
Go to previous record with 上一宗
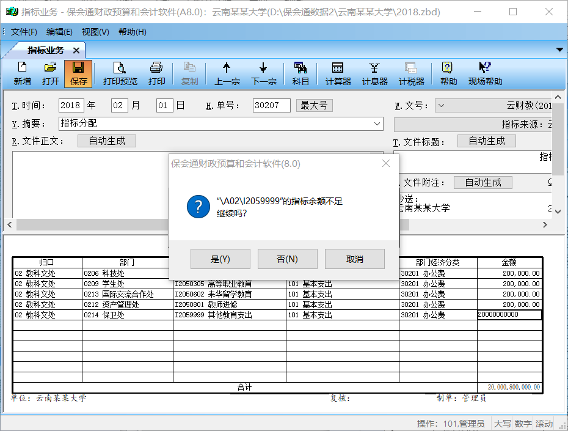(227, 73)
